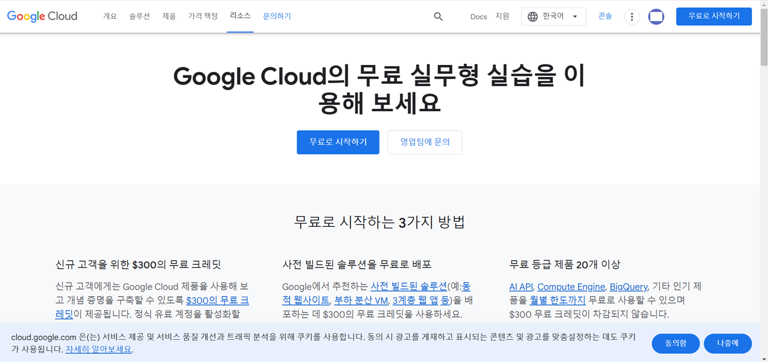
Task: Click 나중에 in the cookie banner
Action: [x=727, y=343]
